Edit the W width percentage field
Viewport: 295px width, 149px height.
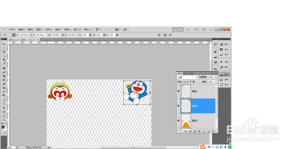(56, 35)
